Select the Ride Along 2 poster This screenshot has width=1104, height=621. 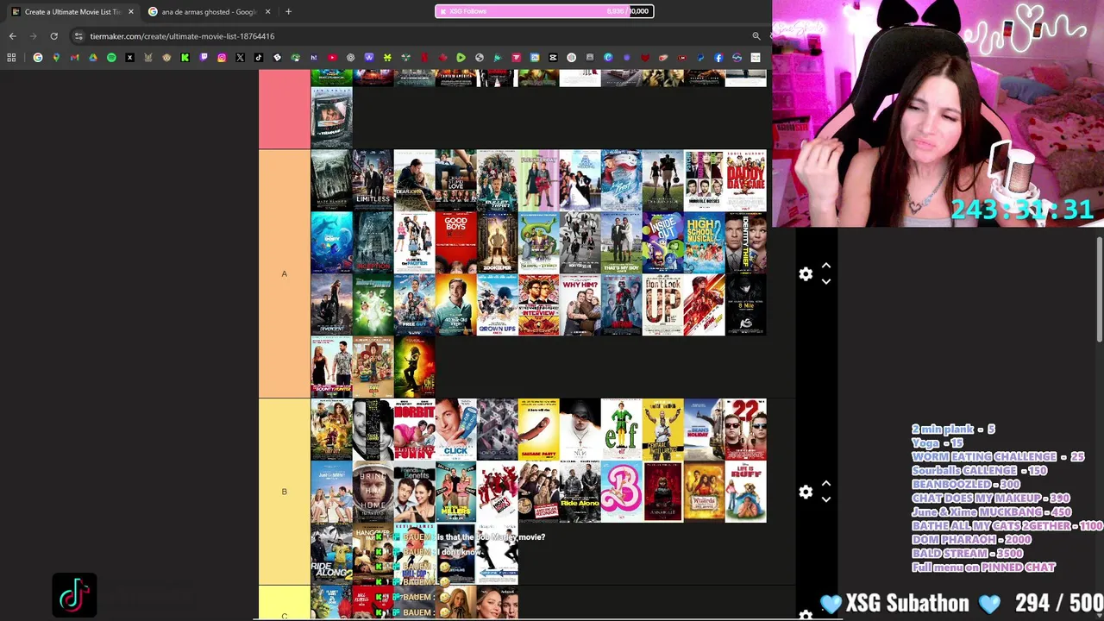coord(331,554)
